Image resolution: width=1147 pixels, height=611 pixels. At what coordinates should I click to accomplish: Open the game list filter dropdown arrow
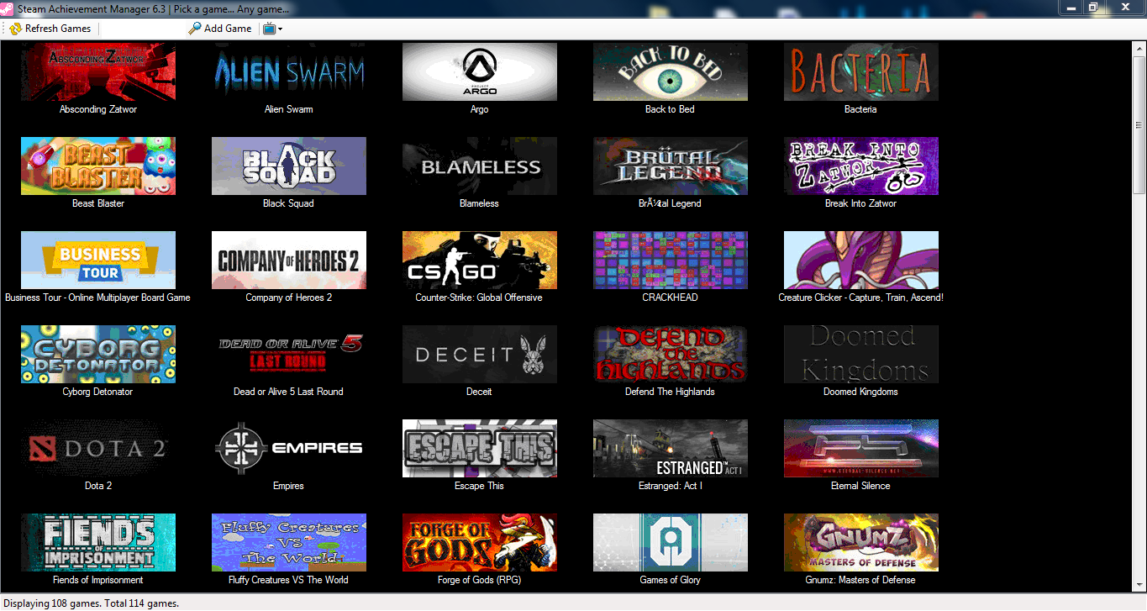pyautogui.click(x=279, y=28)
